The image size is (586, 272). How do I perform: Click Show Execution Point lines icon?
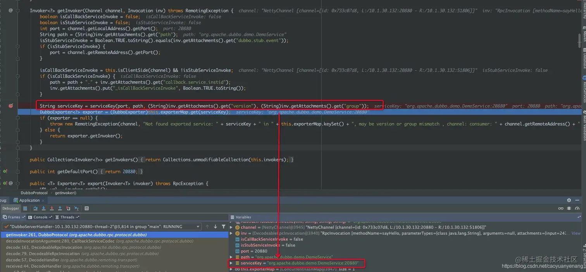(25, 208)
